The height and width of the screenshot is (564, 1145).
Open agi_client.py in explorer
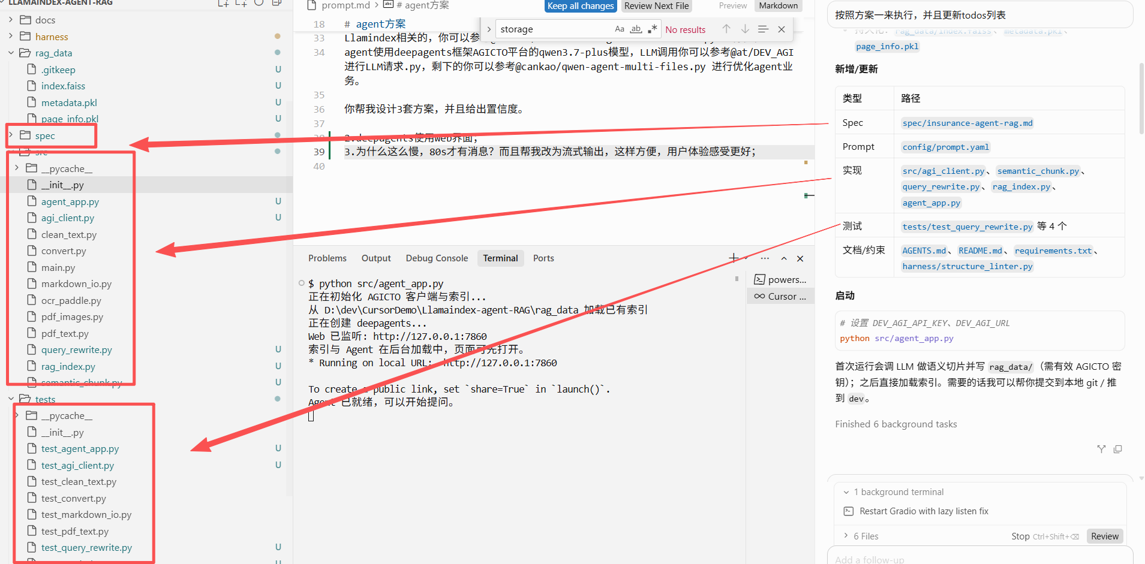click(x=68, y=218)
